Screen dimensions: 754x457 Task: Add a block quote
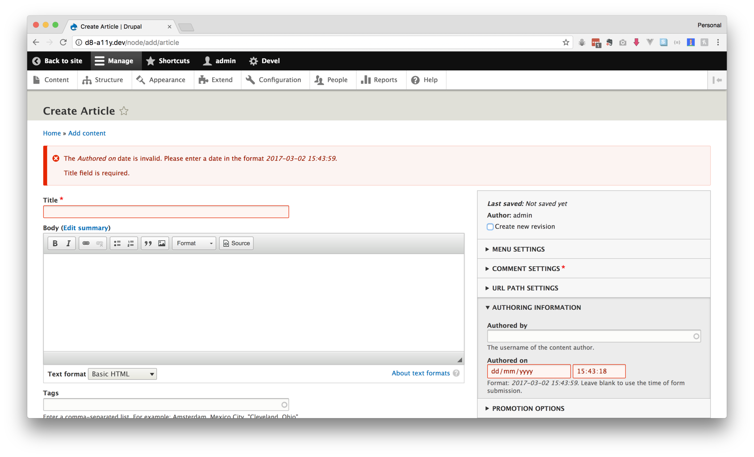[x=148, y=243]
